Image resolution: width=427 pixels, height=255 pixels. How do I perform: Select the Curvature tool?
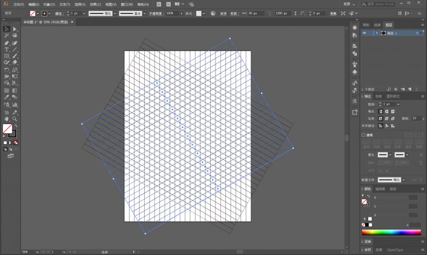coord(15,43)
